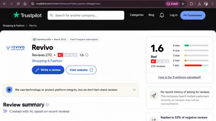Screen dimensions: 216x121
Task: Go back using the browser back arrow
Action: pyautogui.click(x=4, y=4)
